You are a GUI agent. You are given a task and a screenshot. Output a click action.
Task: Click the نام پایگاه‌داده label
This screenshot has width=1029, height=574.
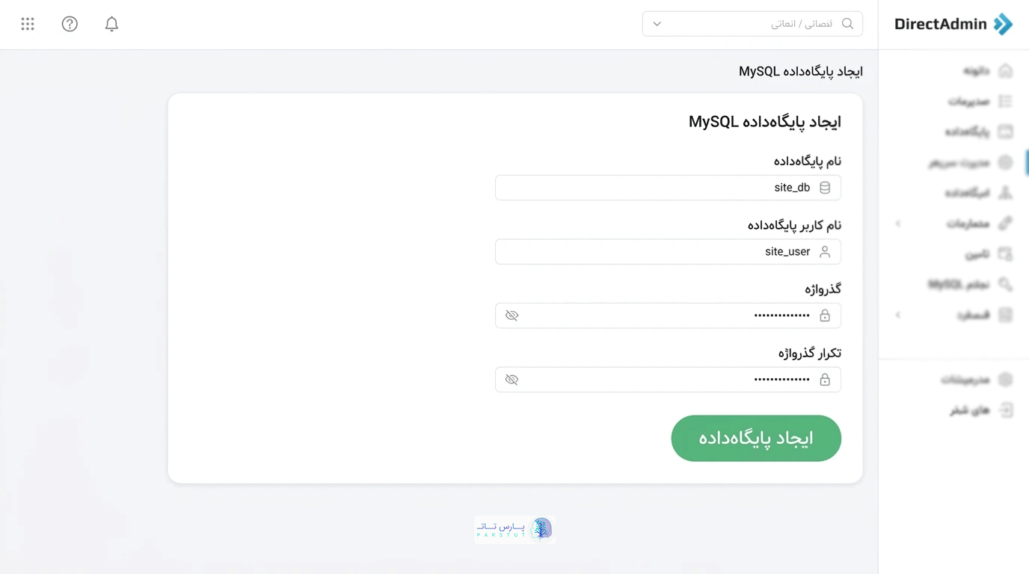coord(808,161)
